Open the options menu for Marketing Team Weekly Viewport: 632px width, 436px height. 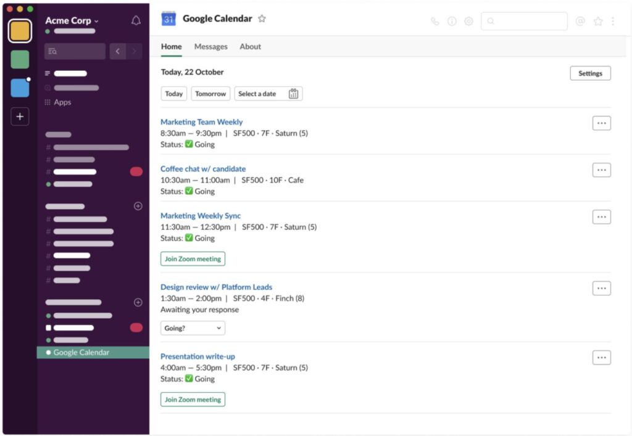(x=601, y=123)
